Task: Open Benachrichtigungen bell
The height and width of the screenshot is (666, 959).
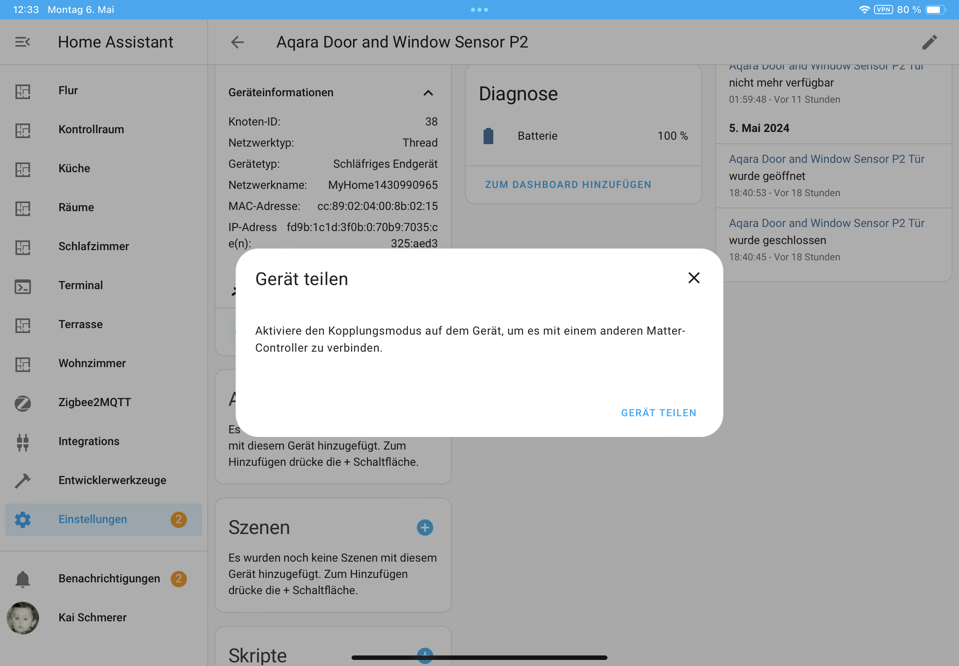Action: click(22, 579)
